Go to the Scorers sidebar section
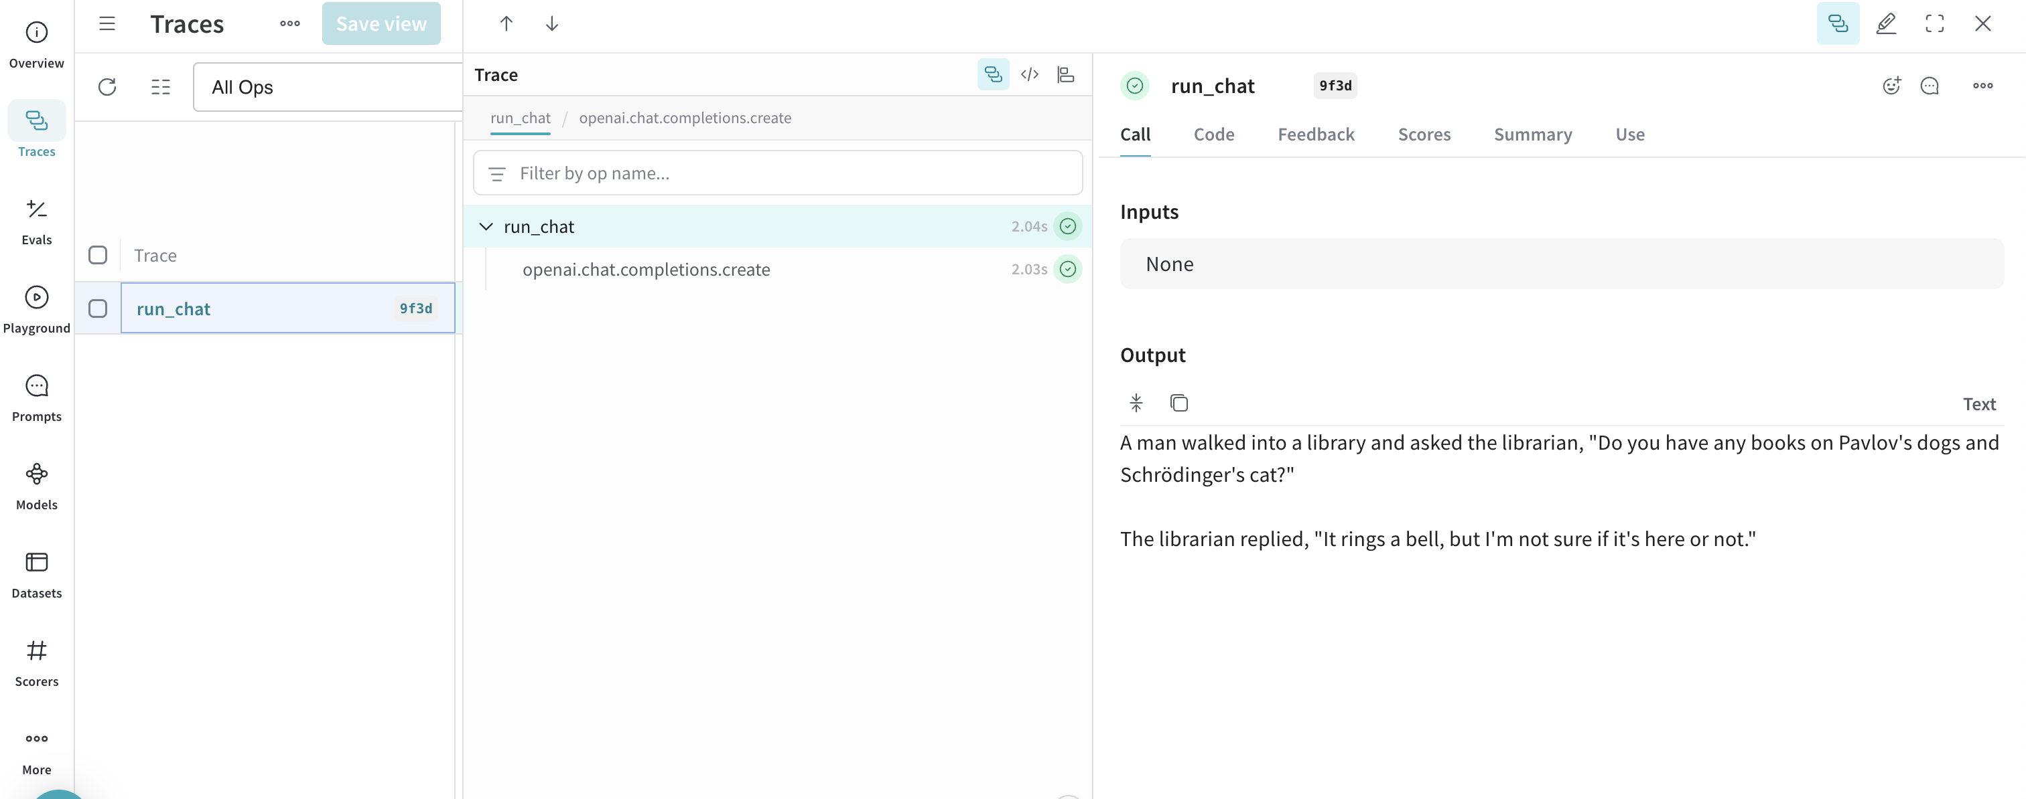 click(36, 662)
